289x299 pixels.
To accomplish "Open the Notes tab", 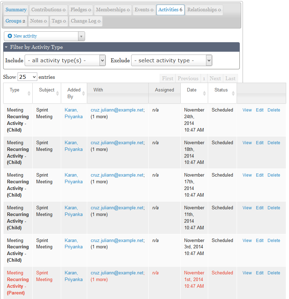I will point(38,21).
